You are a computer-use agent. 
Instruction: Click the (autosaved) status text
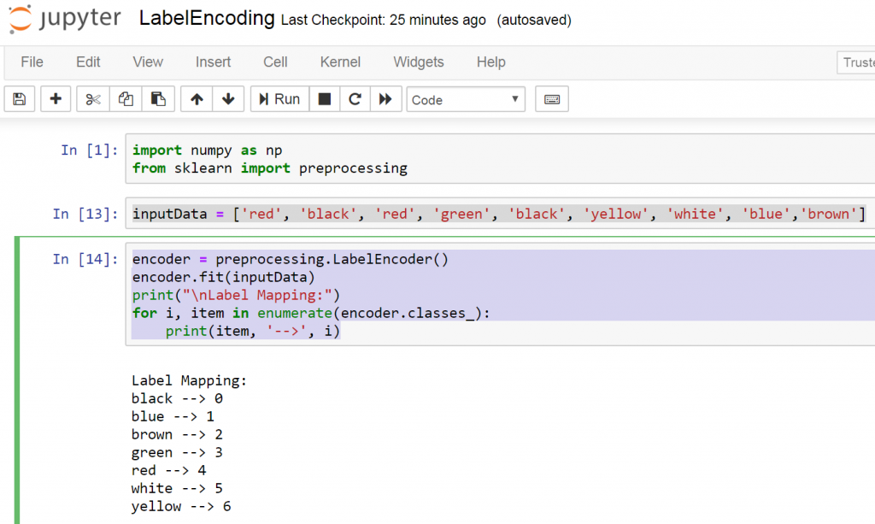534,21
